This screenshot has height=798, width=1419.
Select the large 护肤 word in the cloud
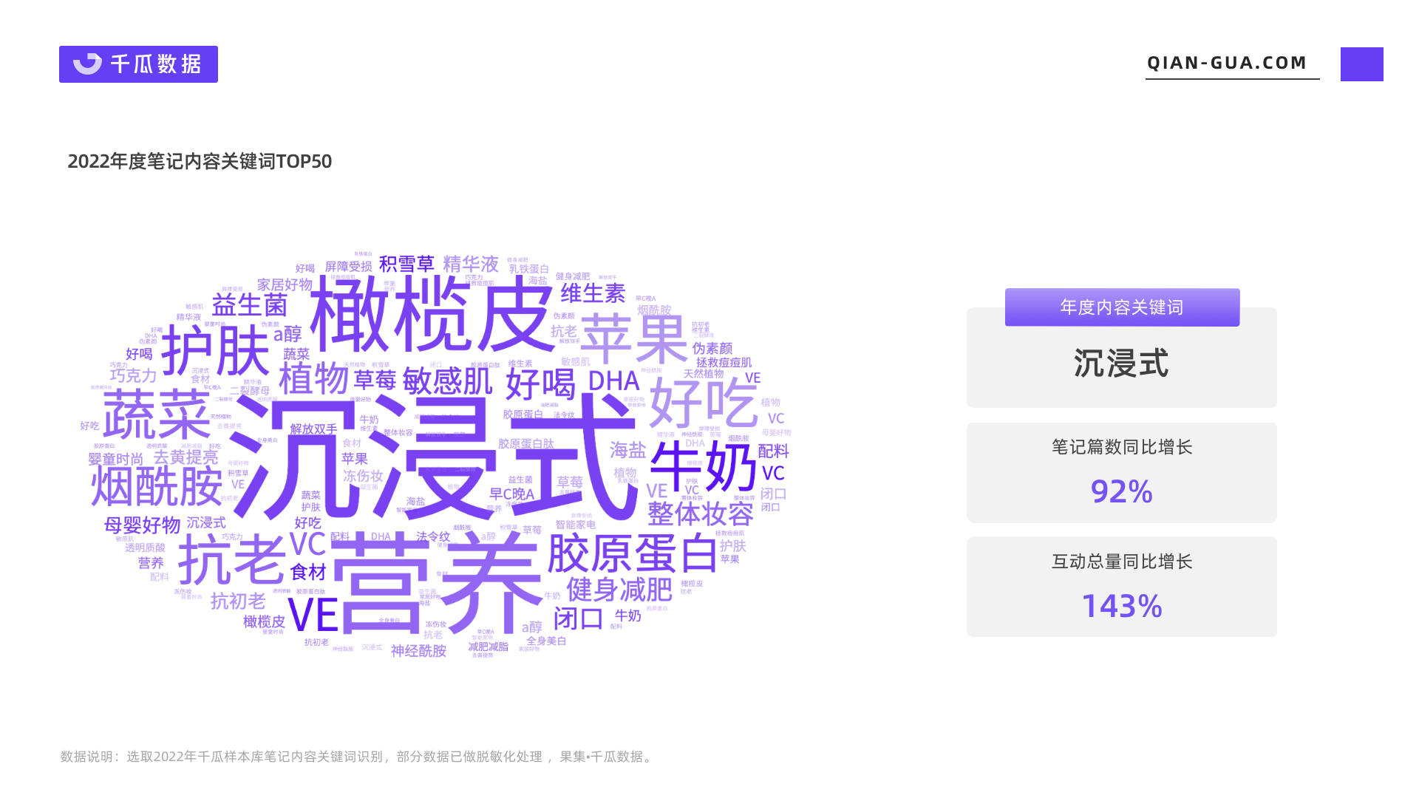click(x=215, y=351)
